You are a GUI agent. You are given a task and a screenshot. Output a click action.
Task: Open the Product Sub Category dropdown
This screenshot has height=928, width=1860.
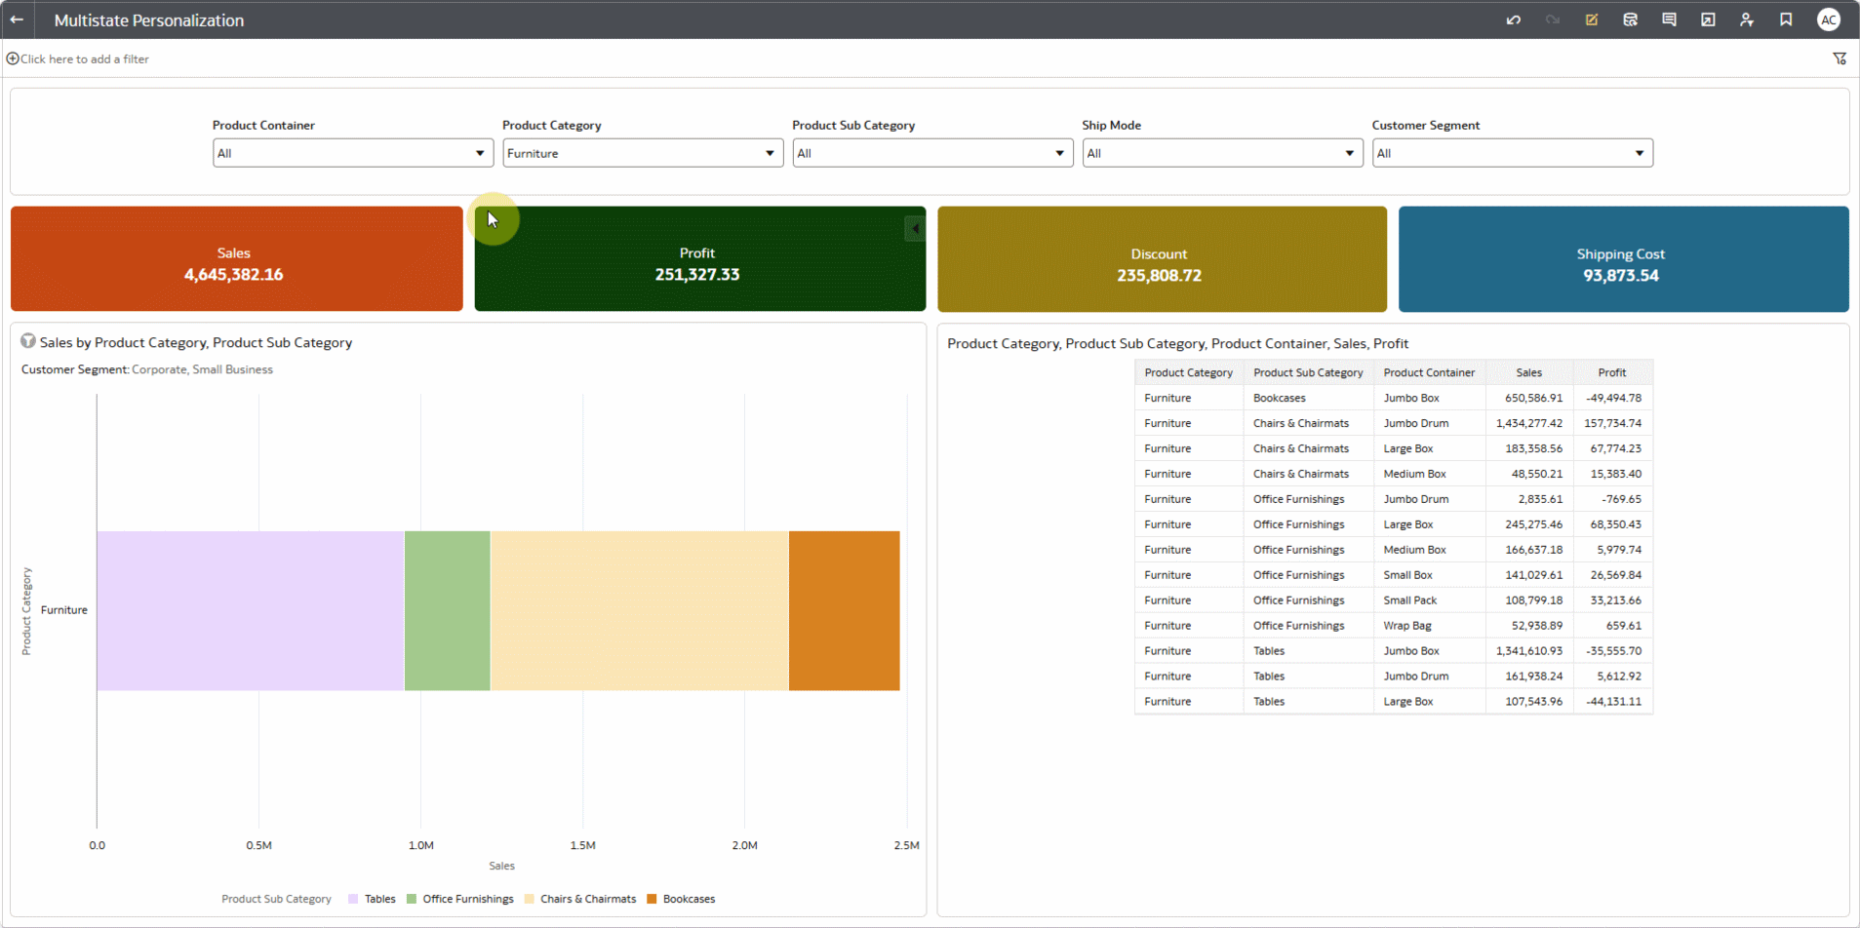[x=931, y=153]
